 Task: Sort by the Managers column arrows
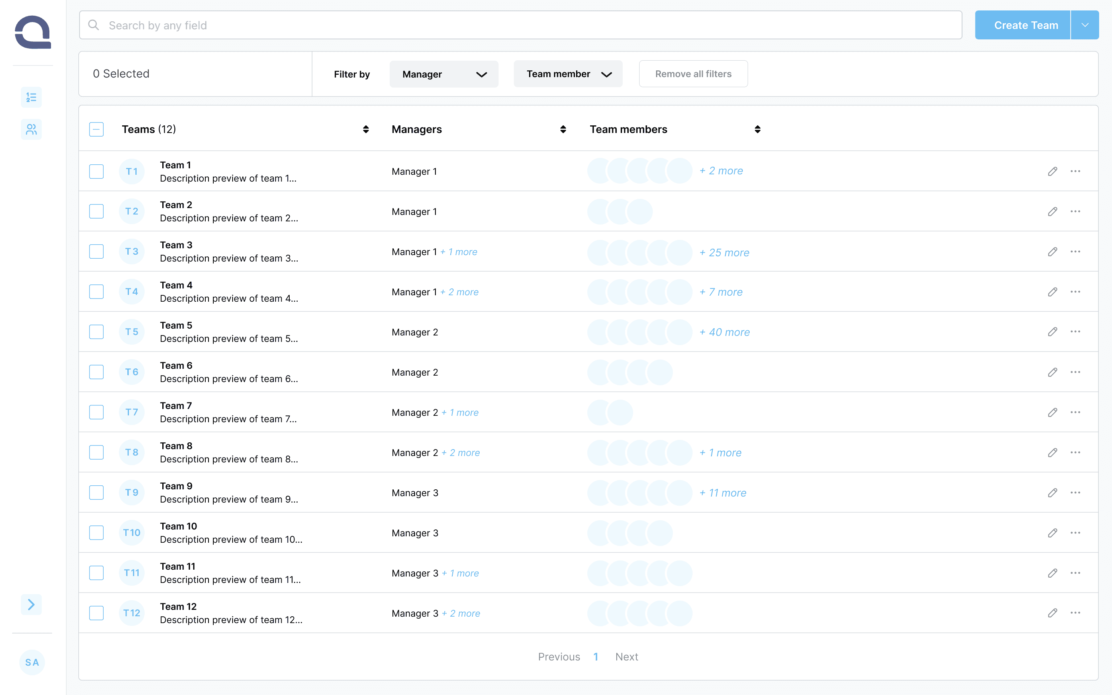click(563, 130)
